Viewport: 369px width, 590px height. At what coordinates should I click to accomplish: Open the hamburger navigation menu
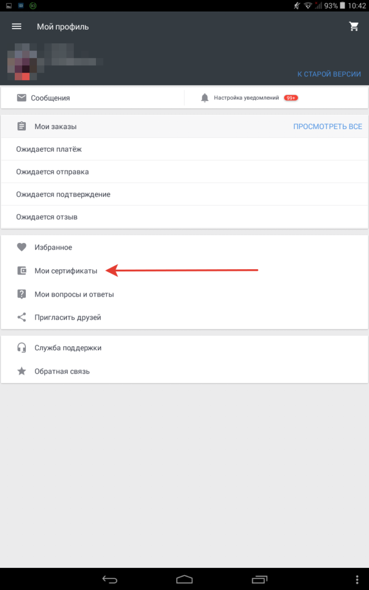[16, 26]
